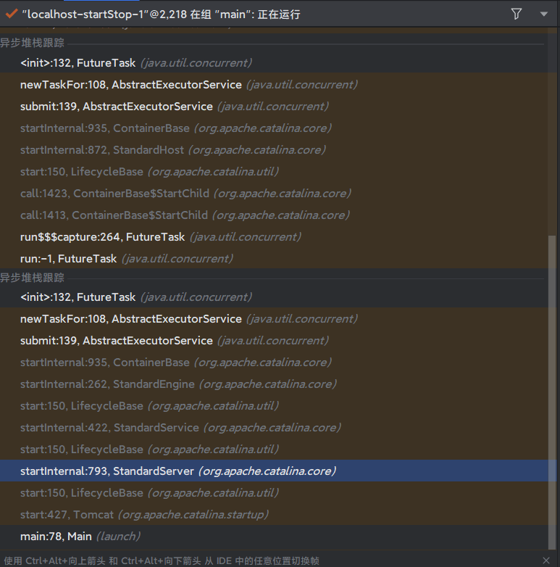Select the run:-1, FutureTask frame
Screen dimensions: 560x567
(x=126, y=259)
